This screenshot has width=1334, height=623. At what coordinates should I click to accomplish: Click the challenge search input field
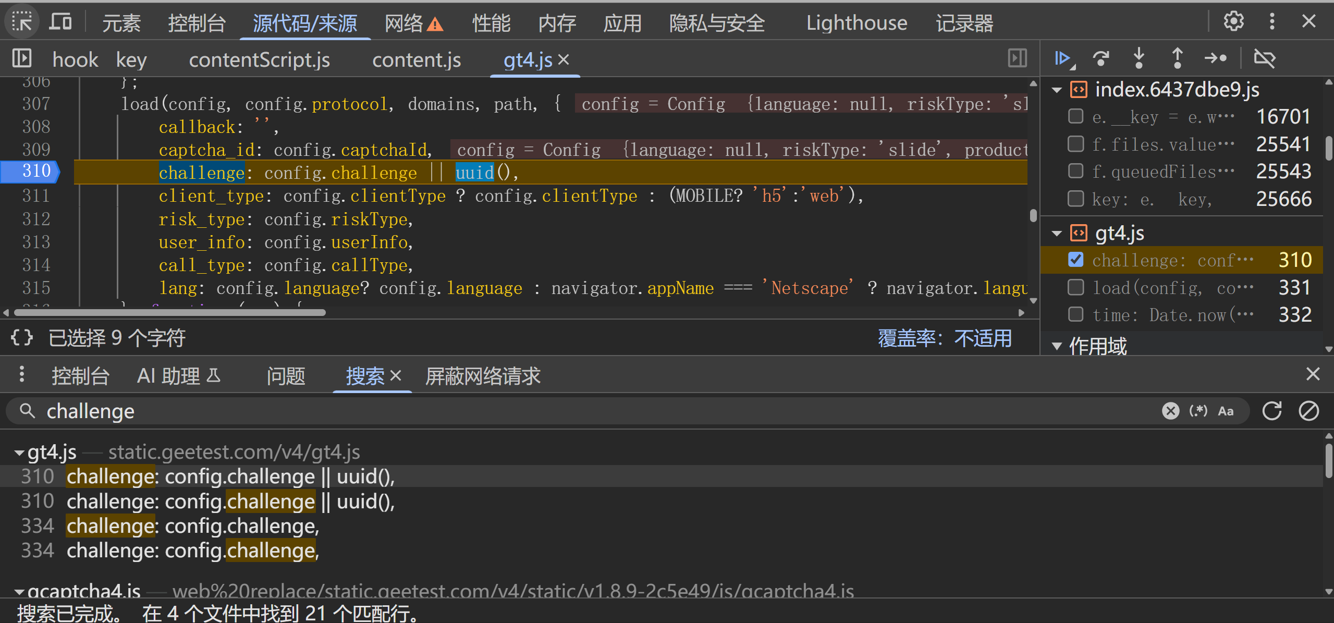[599, 411]
